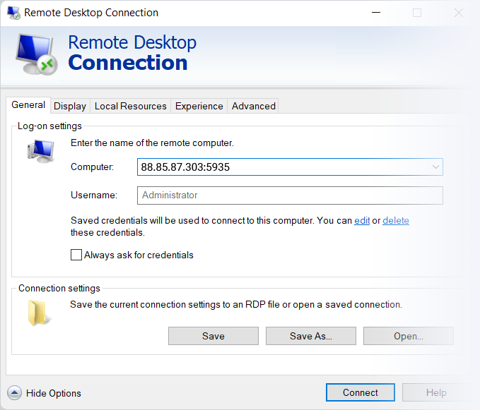This screenshot has width=480, height=410.
Task: Click the Remote Desktop title bar icon
Action: click(x=13, y=13)
